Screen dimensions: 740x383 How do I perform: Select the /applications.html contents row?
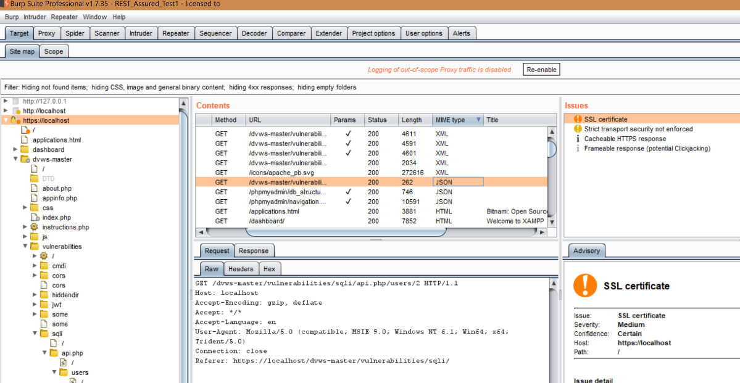(372, 212)
